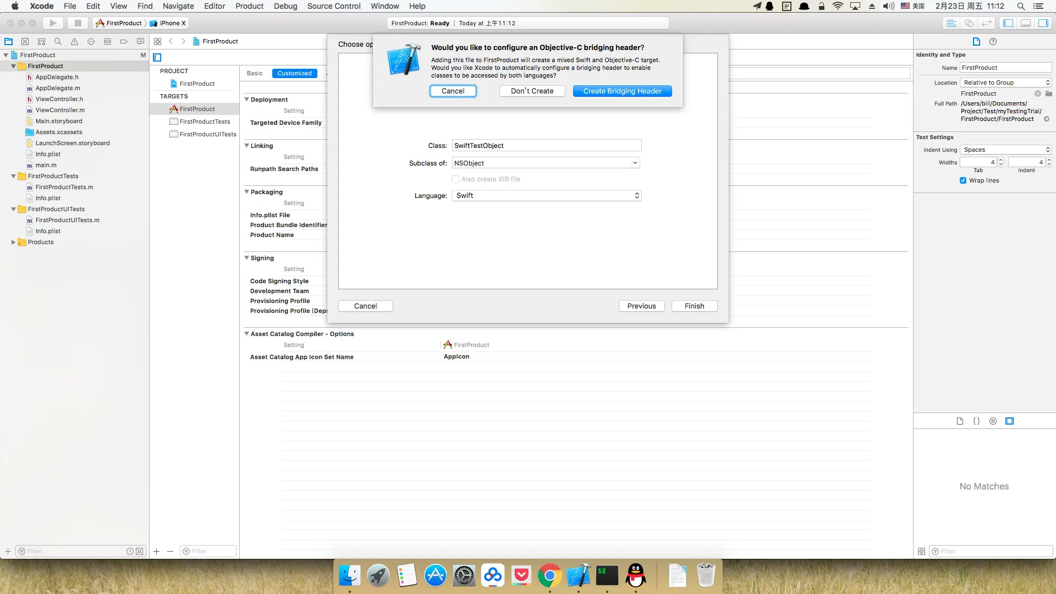Open the Find navigator magnifier icon

pyautogui.click(x=58, y=41)
